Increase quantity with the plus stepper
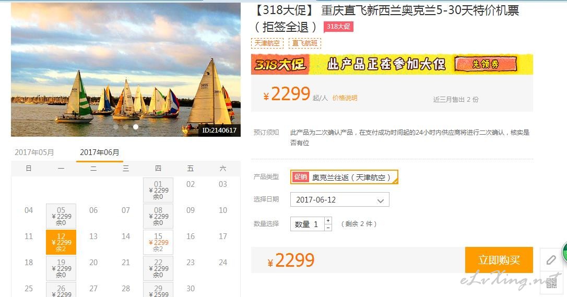567x297 pixels. [x=328, y=220]
